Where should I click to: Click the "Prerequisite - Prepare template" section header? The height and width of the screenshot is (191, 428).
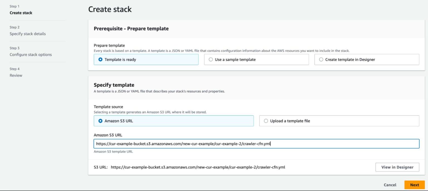click(131, 29)
